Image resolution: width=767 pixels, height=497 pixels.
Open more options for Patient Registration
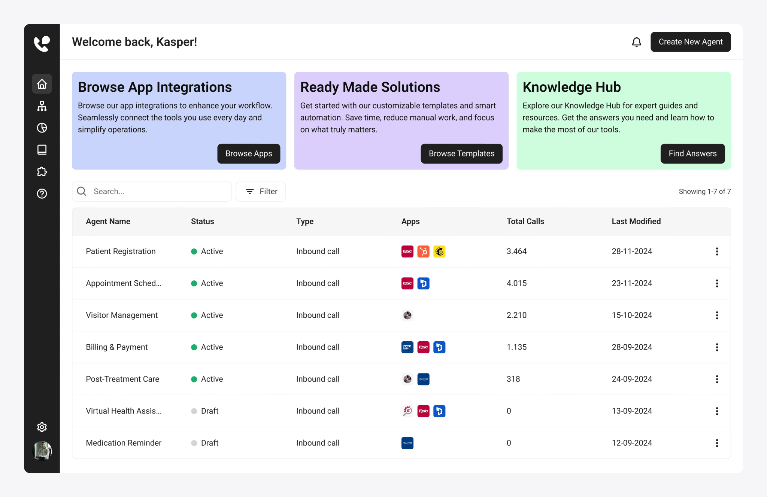tap(717, 251)
